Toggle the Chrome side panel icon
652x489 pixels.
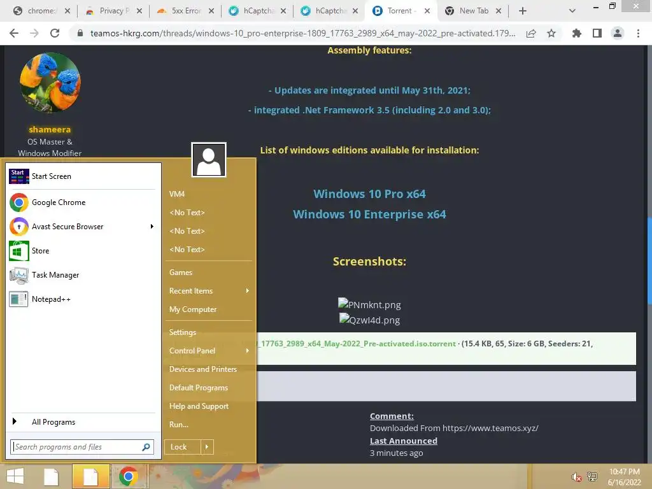pyautogui.click(x=597, y=33)
